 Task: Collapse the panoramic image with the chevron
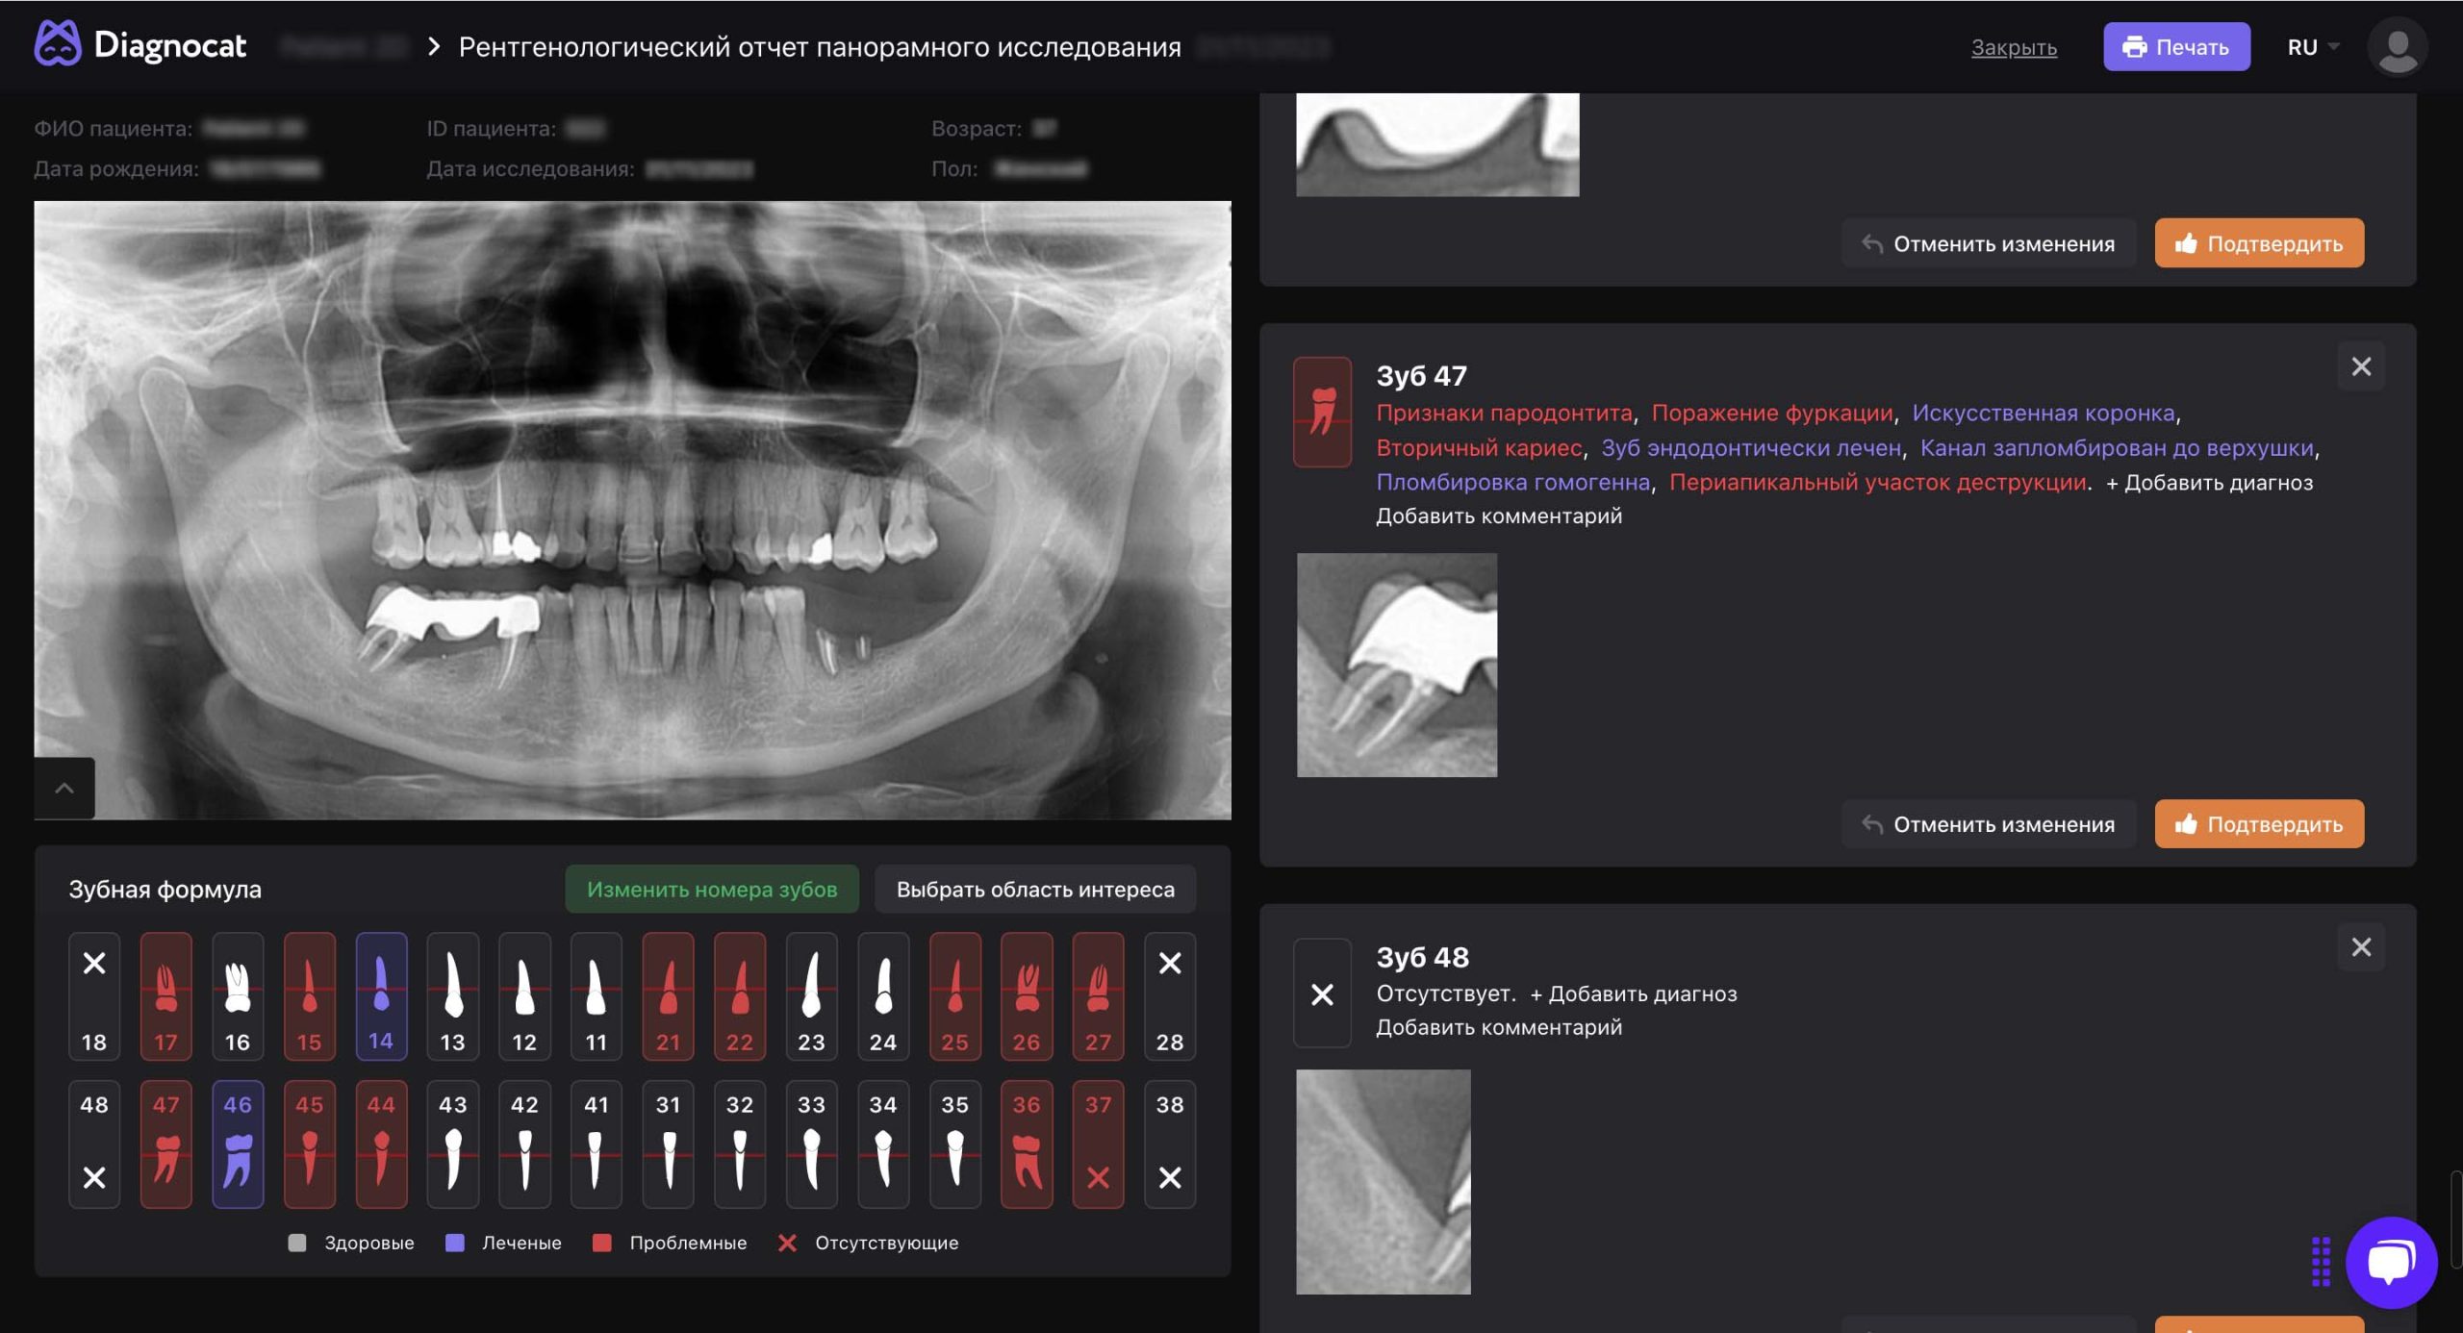coord(64,789)
